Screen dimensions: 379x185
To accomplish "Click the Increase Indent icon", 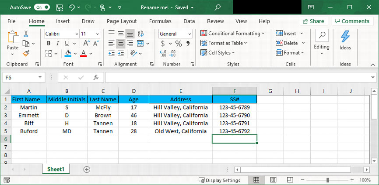I will (121, 53).
